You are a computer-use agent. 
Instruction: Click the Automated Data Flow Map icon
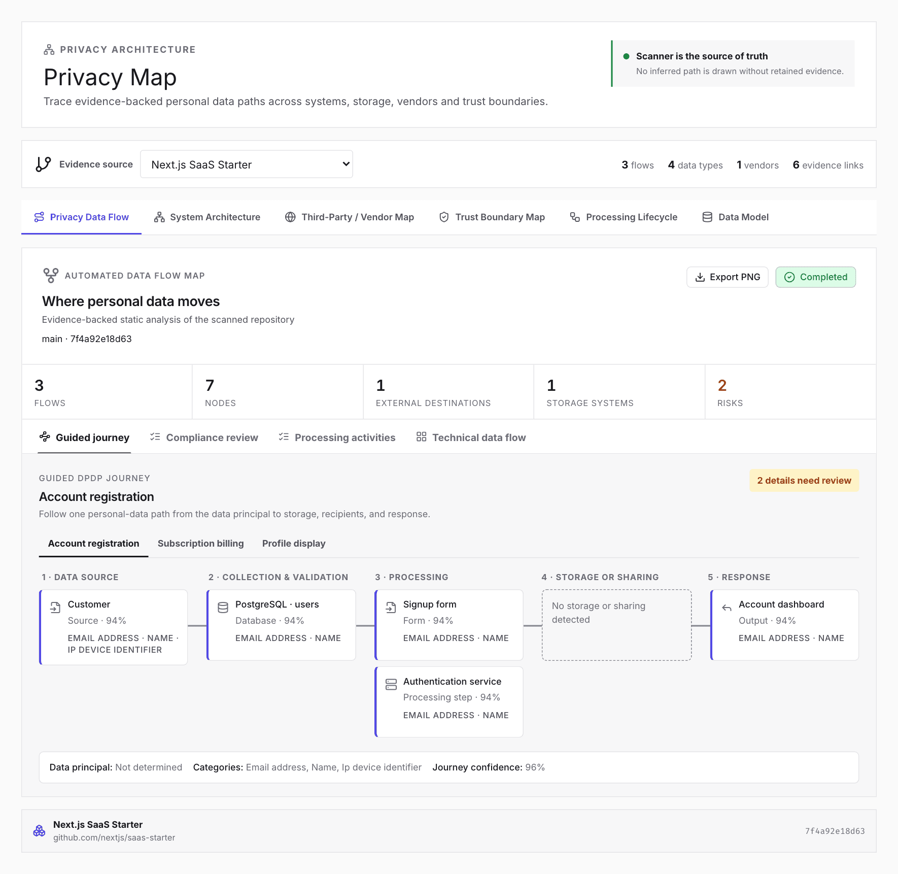tap(51, 276)
